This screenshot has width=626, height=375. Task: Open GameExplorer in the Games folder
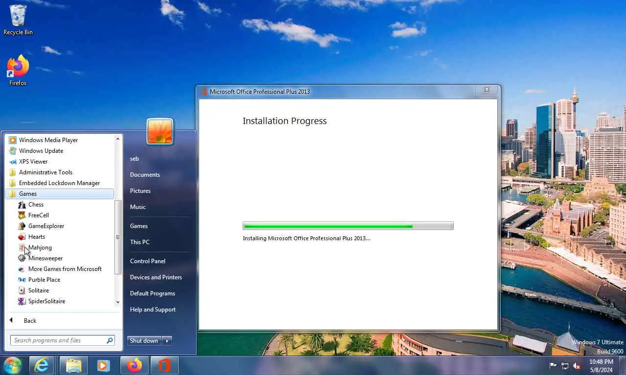coord(46,226)
